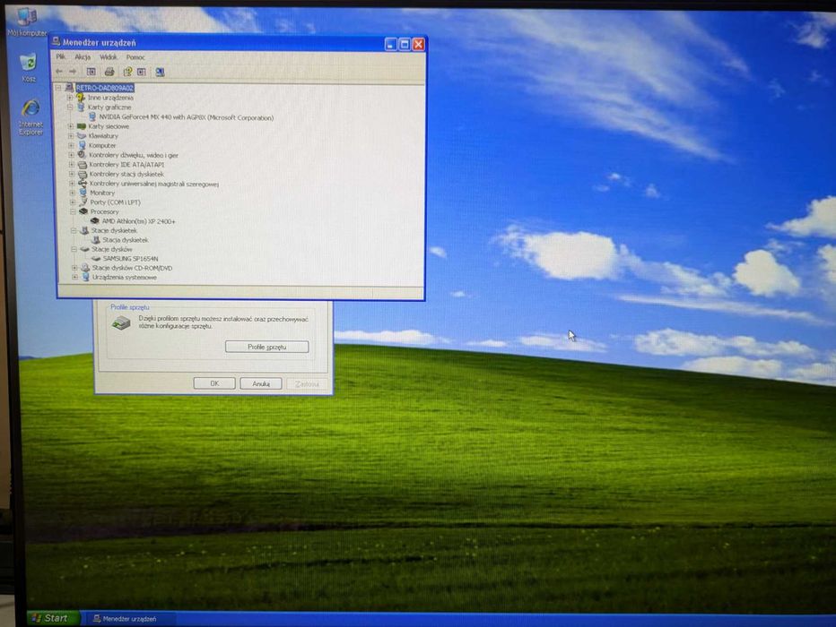The image size is (836, 627).
Task: Click the Anuluj button
Action: click(x=261, y=383)
